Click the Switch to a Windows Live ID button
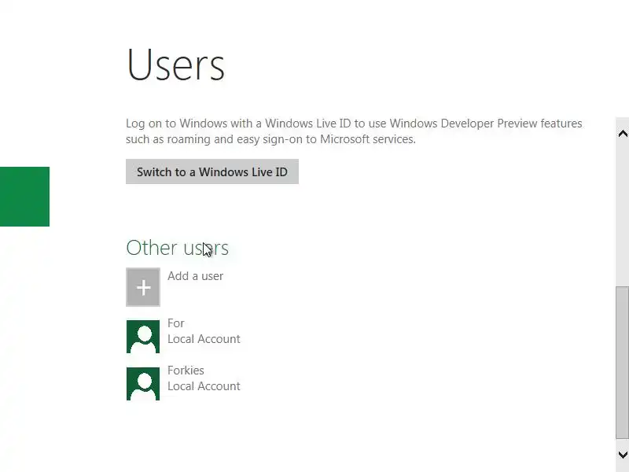This screenshot has height=472, width=629. click(x=212, y=171)
